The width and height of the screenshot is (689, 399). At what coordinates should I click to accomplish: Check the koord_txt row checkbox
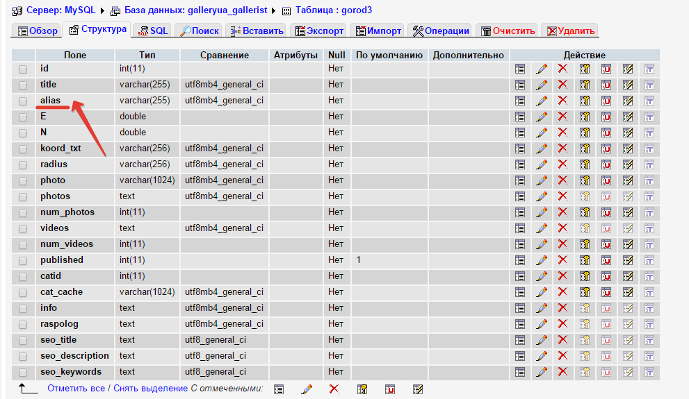click(x=23, y=149)
